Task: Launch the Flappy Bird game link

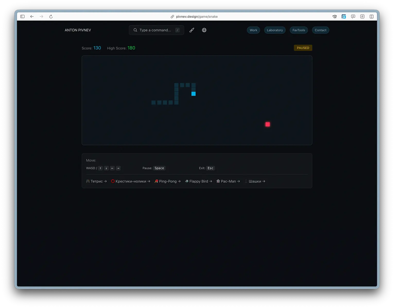Action: (199, 181)
